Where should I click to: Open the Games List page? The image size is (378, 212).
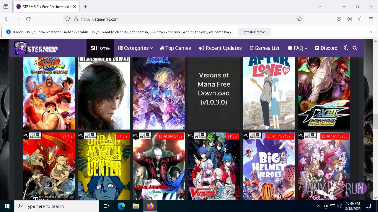pyautogui.click(x=265, y=48)
